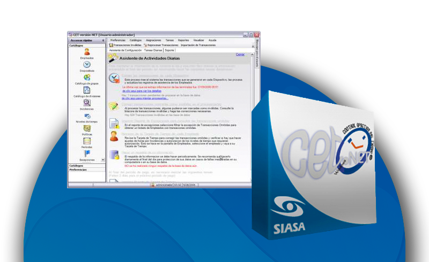The height and width of the screenshot is (262, 429).
Task: Expand the Preferencias section in the sidebar
Action: [x=87, y=169]
